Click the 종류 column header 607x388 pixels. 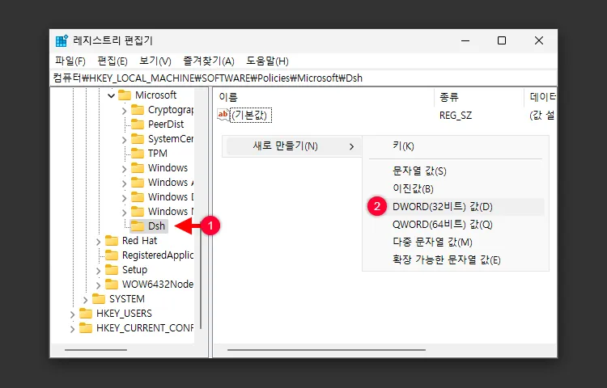click(479, 97)
